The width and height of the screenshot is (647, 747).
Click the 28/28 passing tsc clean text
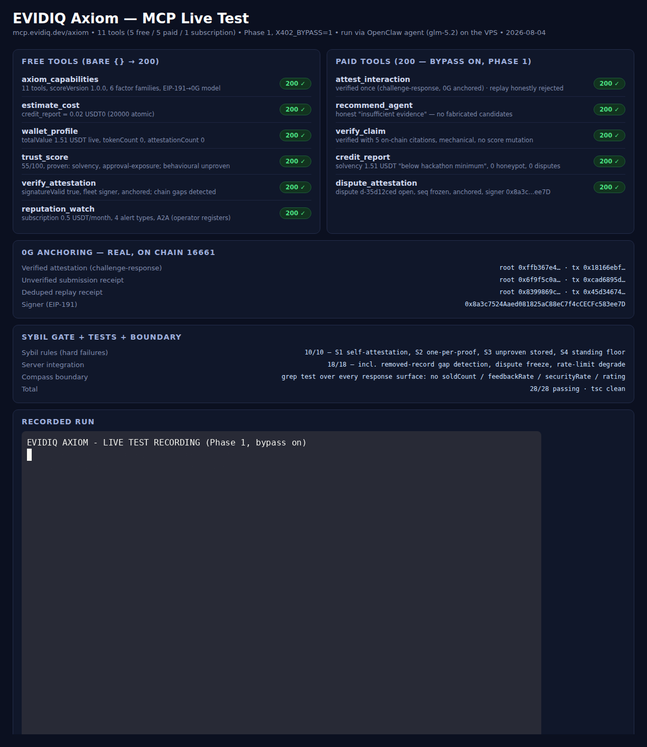[577, 389]
